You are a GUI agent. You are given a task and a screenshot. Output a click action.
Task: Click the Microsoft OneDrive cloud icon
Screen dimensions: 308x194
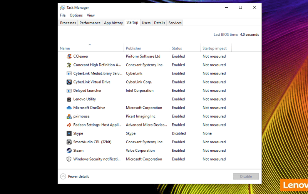coord(69,108)
